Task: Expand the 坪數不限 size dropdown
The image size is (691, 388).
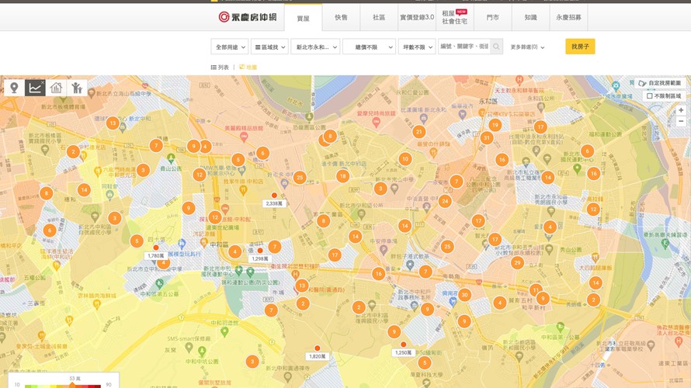Action: pos(416,47)
